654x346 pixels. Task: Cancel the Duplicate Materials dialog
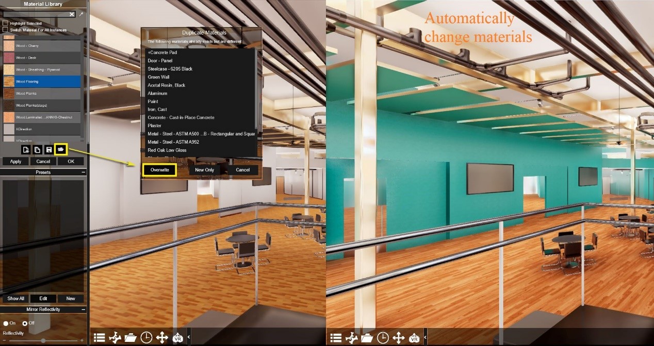click(x=243, y=170)
